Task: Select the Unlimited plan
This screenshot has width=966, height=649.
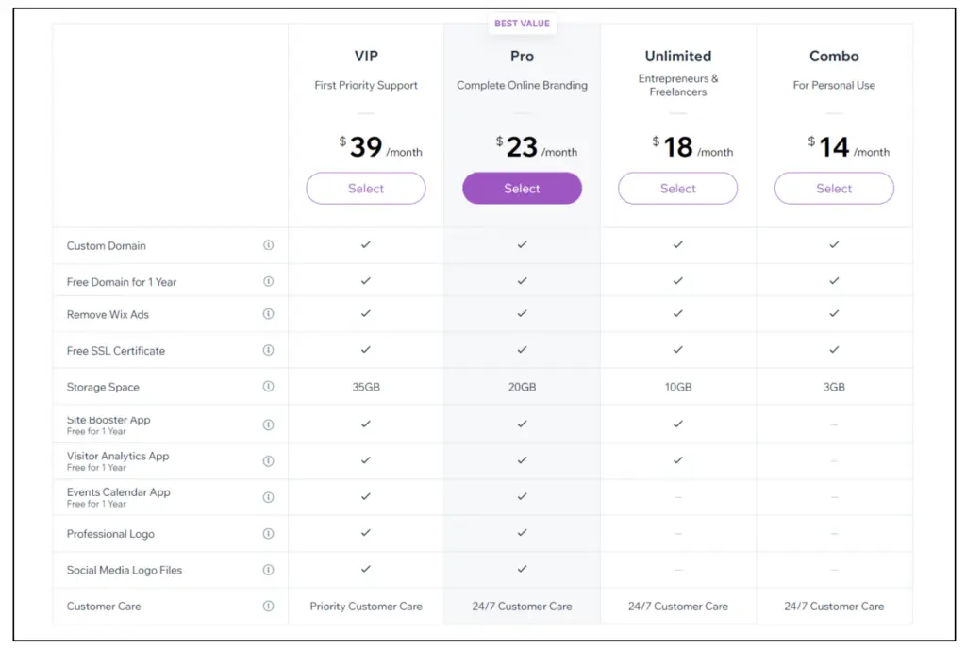Action: [677, 189]
